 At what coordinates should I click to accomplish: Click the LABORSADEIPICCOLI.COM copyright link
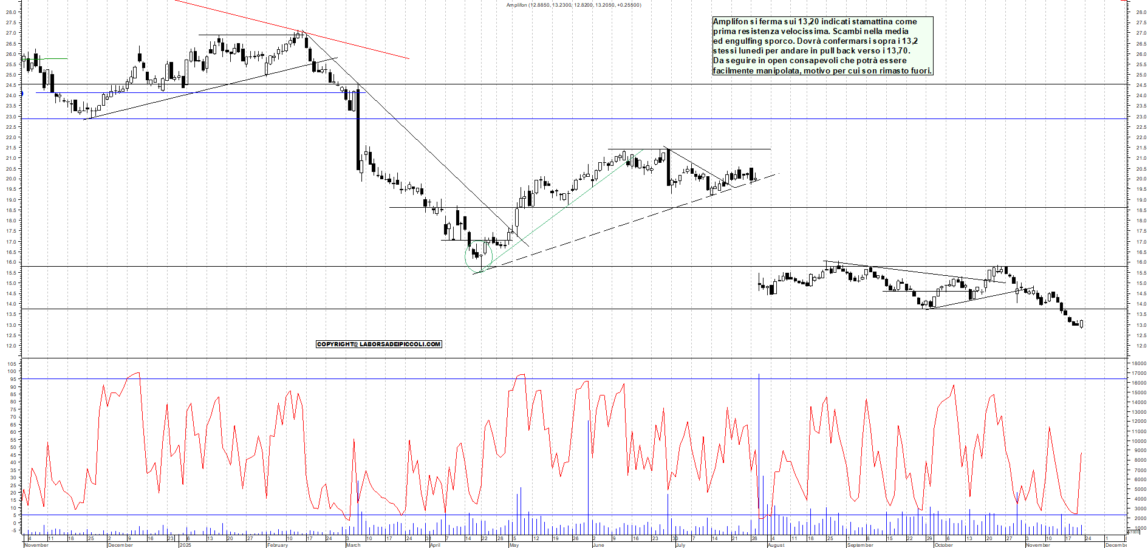[x=378, y=344]
